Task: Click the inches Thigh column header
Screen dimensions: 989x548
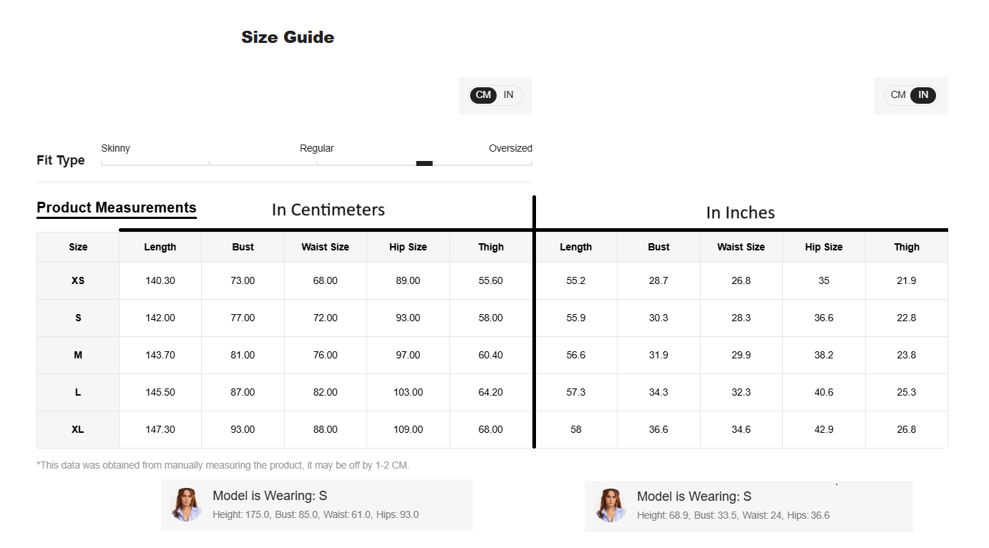Action: (907, 247)
